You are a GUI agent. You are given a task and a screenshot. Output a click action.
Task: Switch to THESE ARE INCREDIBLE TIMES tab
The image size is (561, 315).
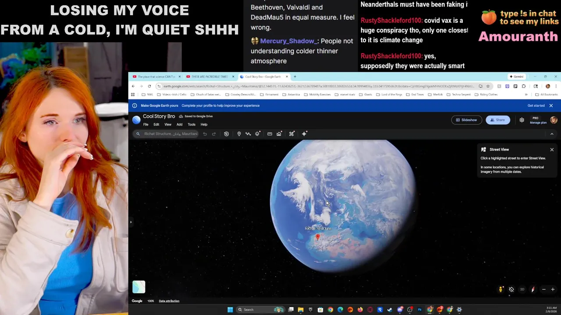pos(210,77)
